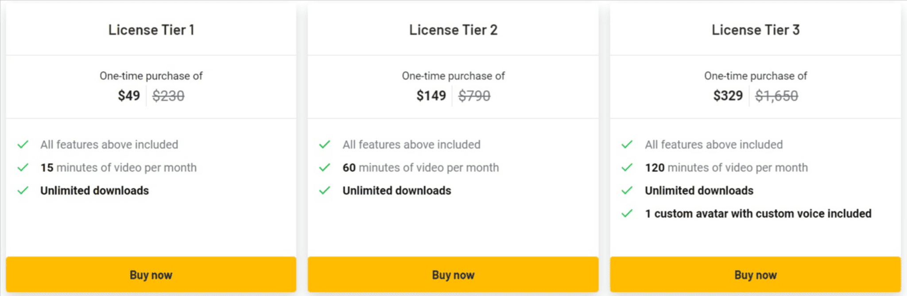This screenshot has height=296, width=907.
Task: Click the checkmark beside custom avatar feature
Action: click(x=627, y=213)
